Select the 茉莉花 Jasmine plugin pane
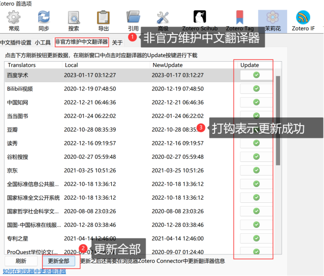The width and height of the screenshot is (324, 276). 273,21
